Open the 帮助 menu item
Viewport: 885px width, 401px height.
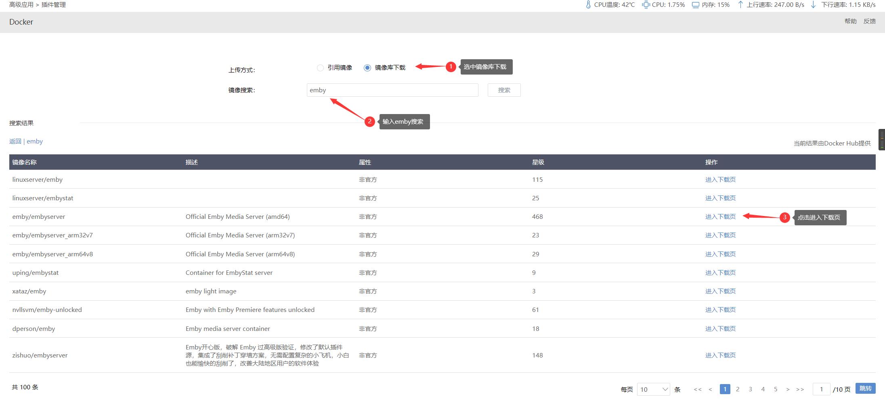pyautogui.click(x=850, y=21)
